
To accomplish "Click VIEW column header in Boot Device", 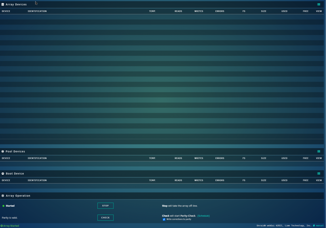I will [x=319, y=180].
